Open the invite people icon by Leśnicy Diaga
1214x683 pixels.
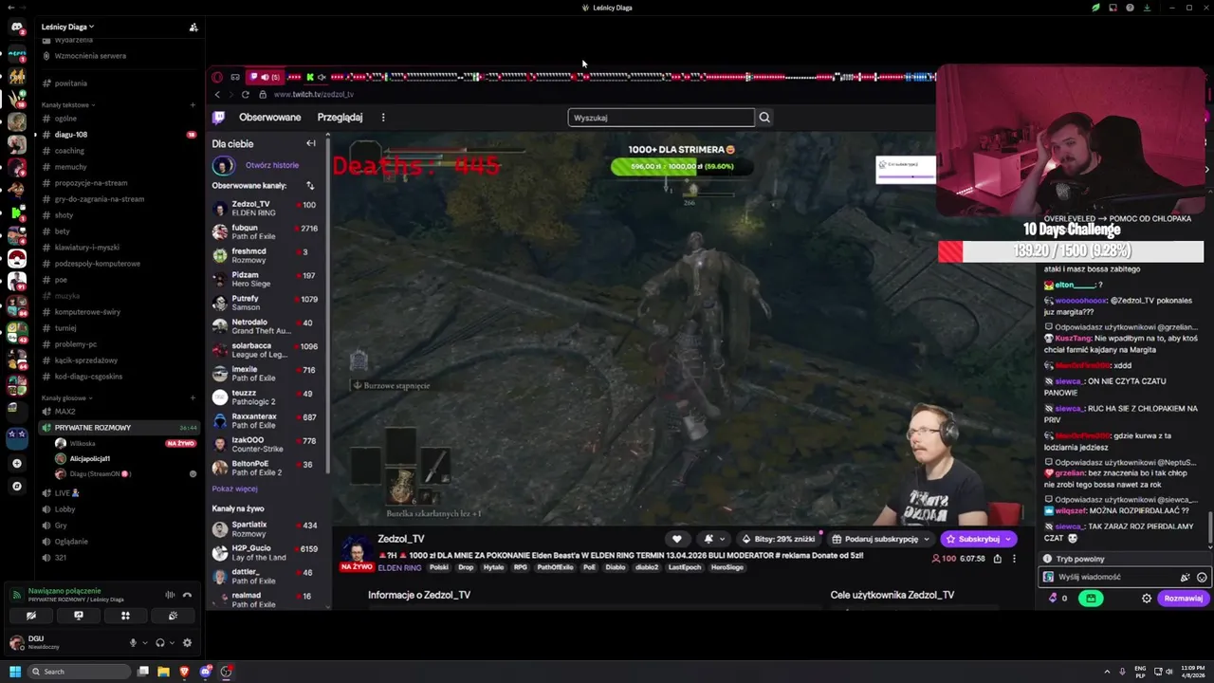[x=193, y=28]
